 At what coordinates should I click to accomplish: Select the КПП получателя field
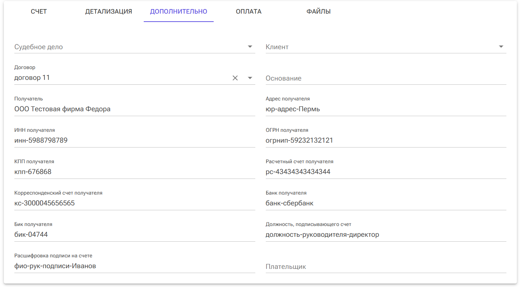(x=134, y=172)
